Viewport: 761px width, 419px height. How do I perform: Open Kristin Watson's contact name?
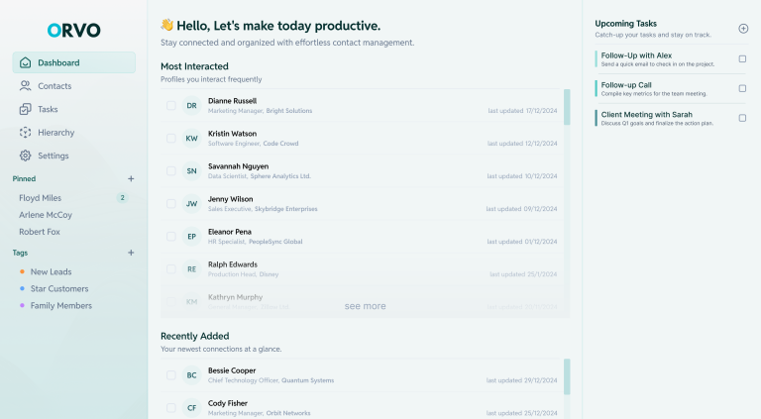tap(233, 134)
